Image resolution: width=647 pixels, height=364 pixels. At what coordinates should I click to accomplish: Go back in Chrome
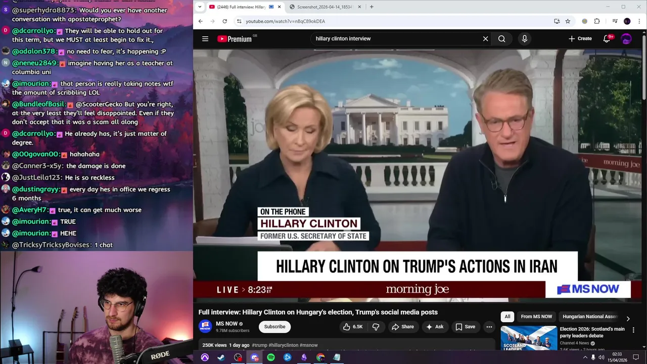(201, 21)
